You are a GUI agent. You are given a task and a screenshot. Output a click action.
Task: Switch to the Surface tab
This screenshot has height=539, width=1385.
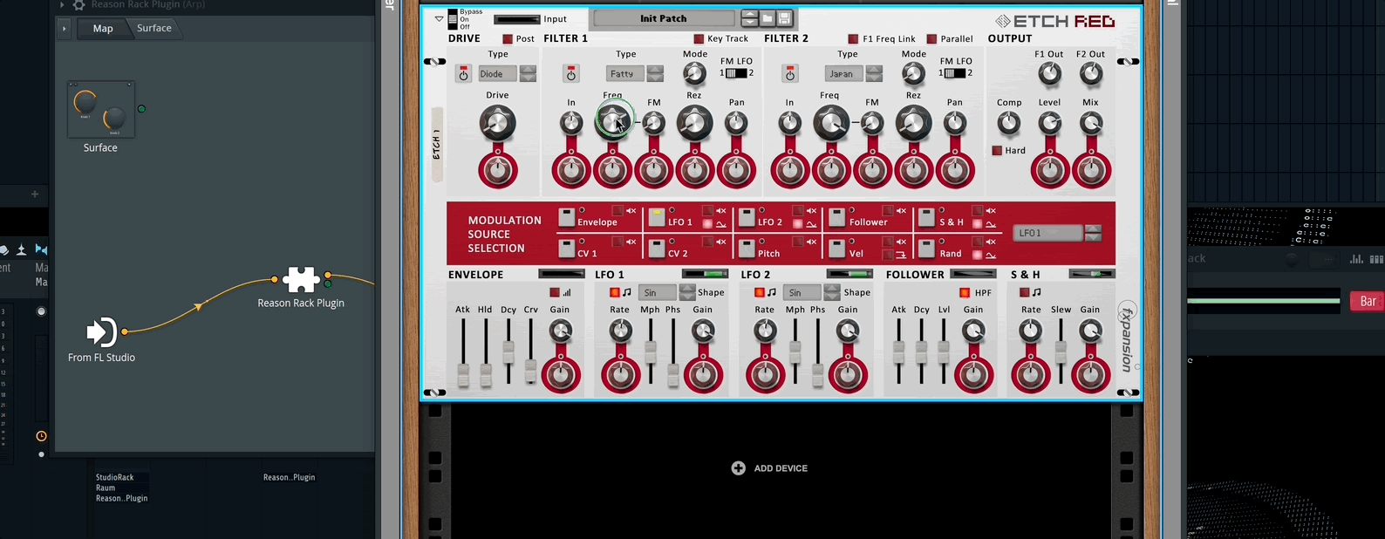point(154,28)
